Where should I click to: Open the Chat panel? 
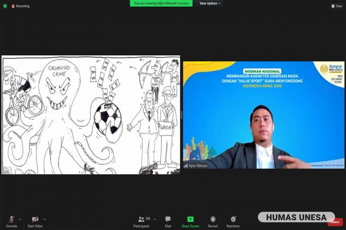[x=168, y=221]
